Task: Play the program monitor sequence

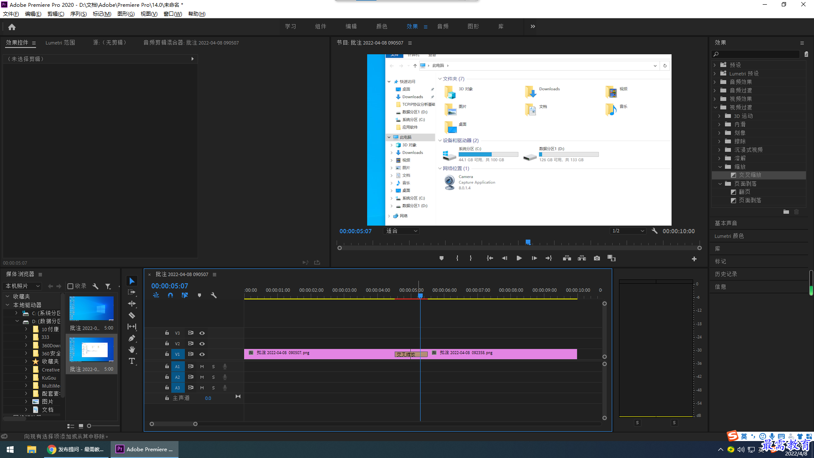Action: (519, 258)
